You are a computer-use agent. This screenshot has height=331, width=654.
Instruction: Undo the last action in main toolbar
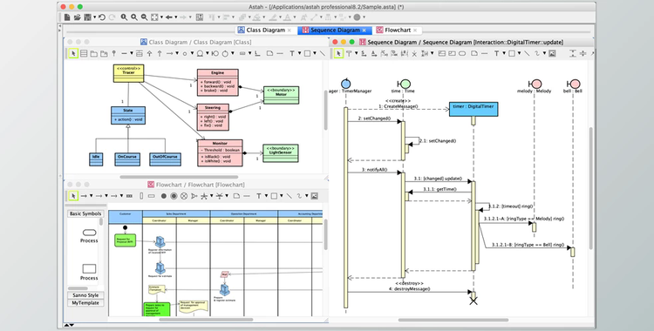point(102,17)
